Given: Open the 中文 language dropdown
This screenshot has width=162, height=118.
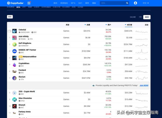Looking at the screenshot, I should coord(146,3).
